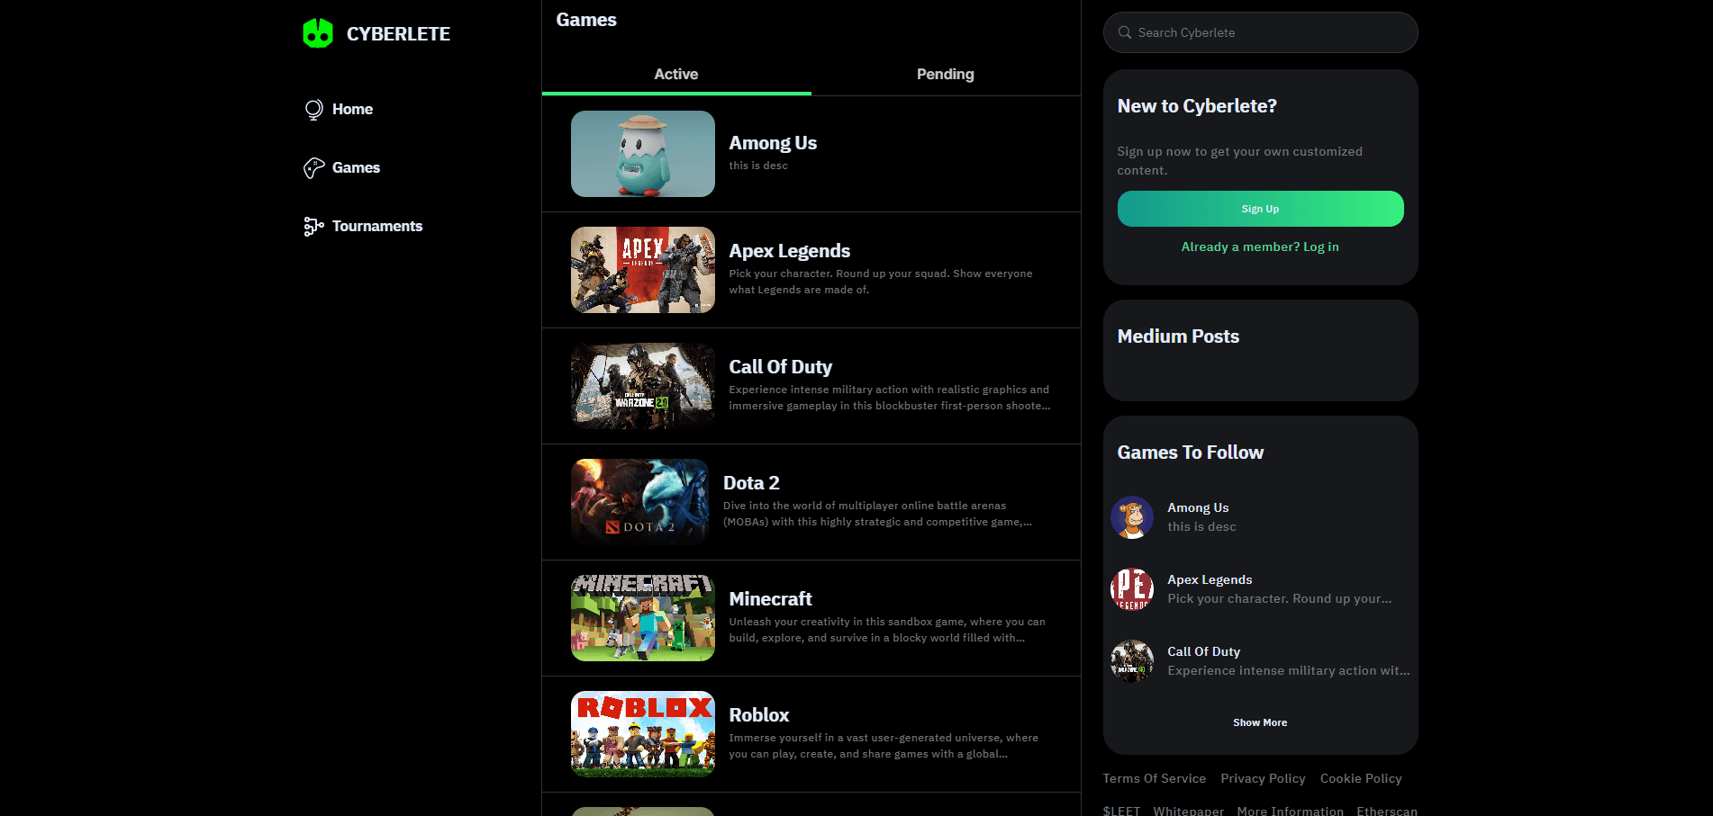Image resolution: width=1713 pixels, height=816 pixels.
Task: Open Cookie Policy link
Action: point(1361,779)
